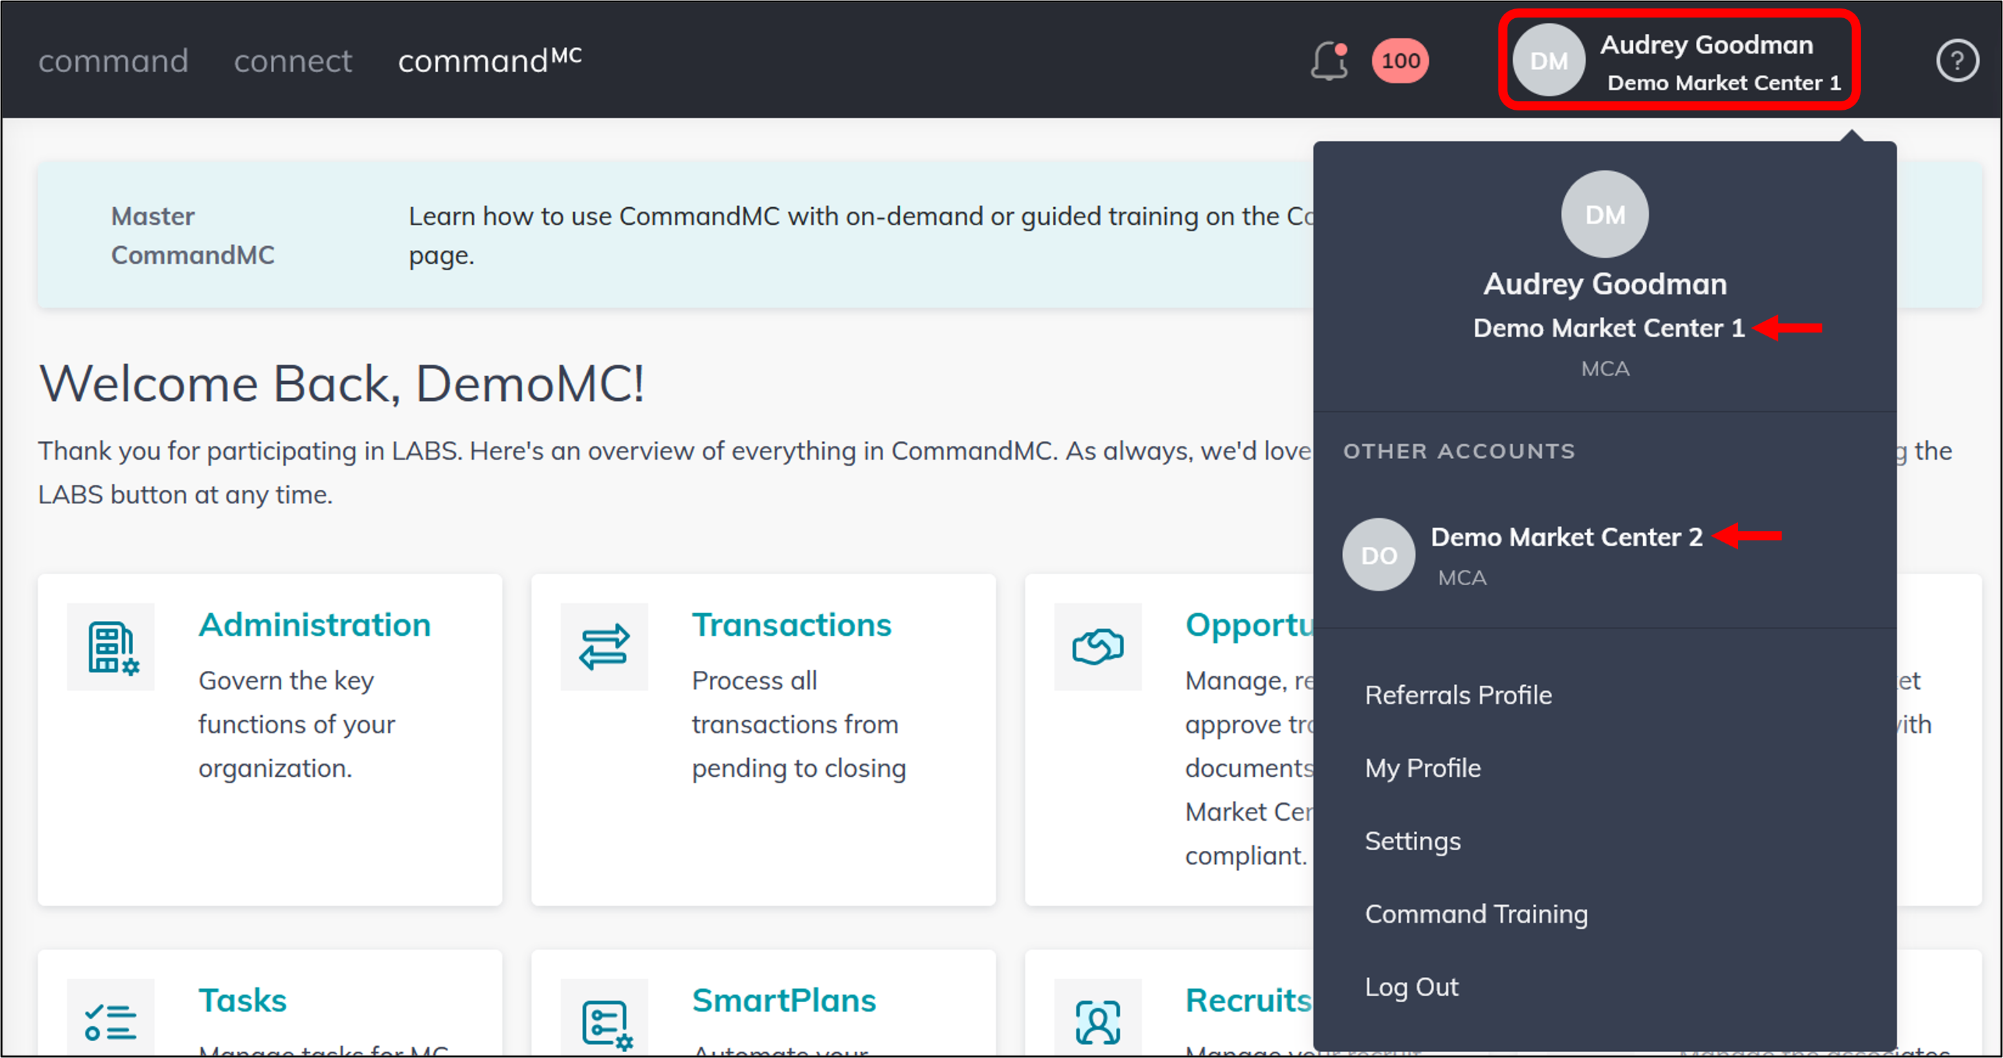Open My Profile

1422,767
